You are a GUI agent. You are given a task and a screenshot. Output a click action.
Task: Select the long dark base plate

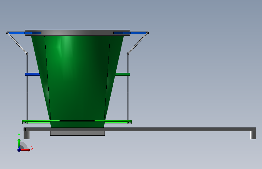(140, 129)
